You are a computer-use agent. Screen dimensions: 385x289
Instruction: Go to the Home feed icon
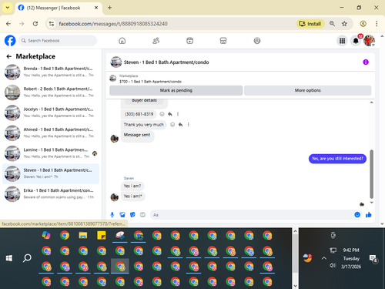pos(122,41)
